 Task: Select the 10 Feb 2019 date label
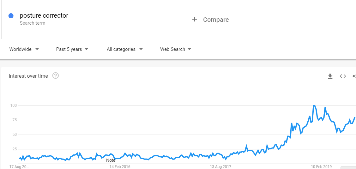point(321,166)
